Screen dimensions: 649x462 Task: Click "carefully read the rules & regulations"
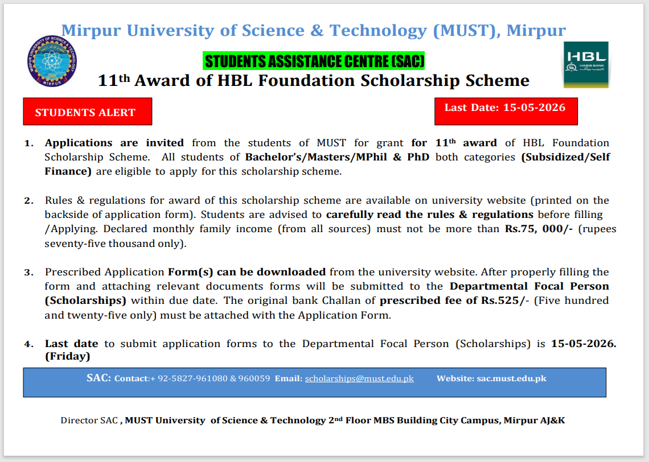tap(429, 214)
